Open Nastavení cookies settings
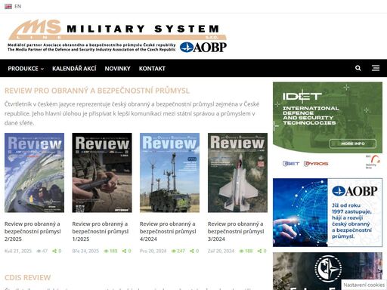 pos(364,285)
